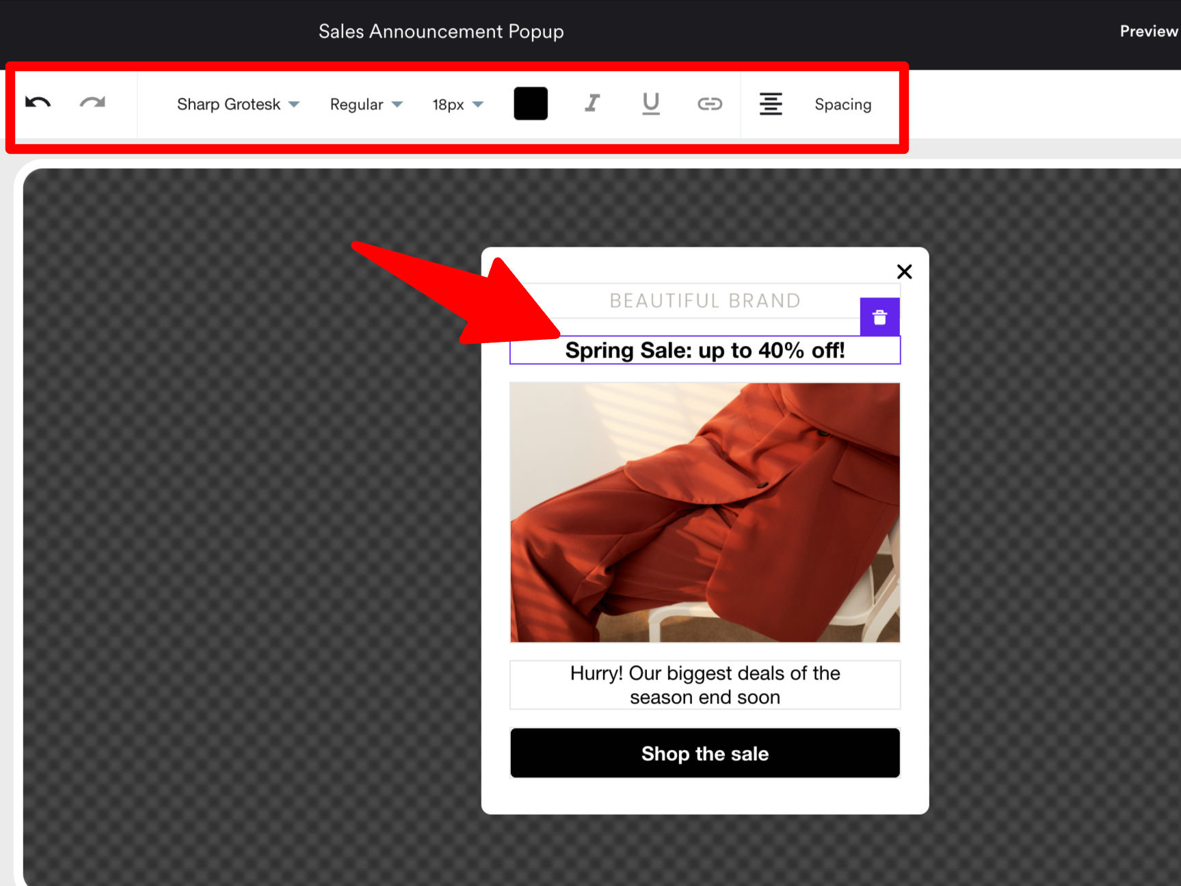Select the BEAUTIFUL BRAND text block

pos(704,301)
